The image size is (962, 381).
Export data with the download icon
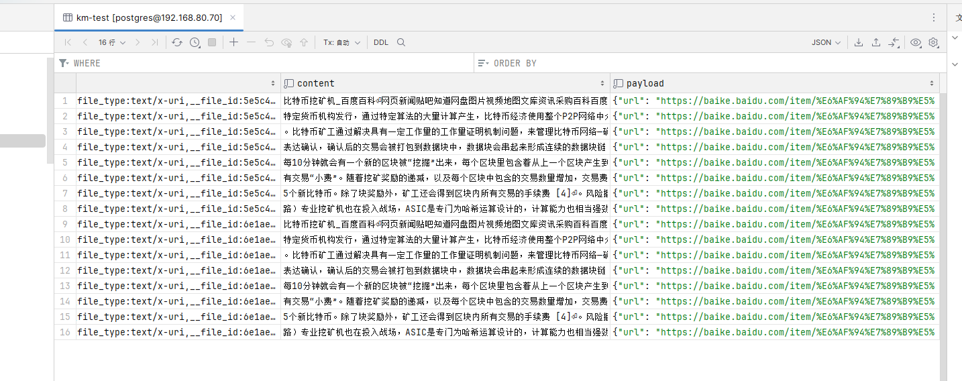859,42
